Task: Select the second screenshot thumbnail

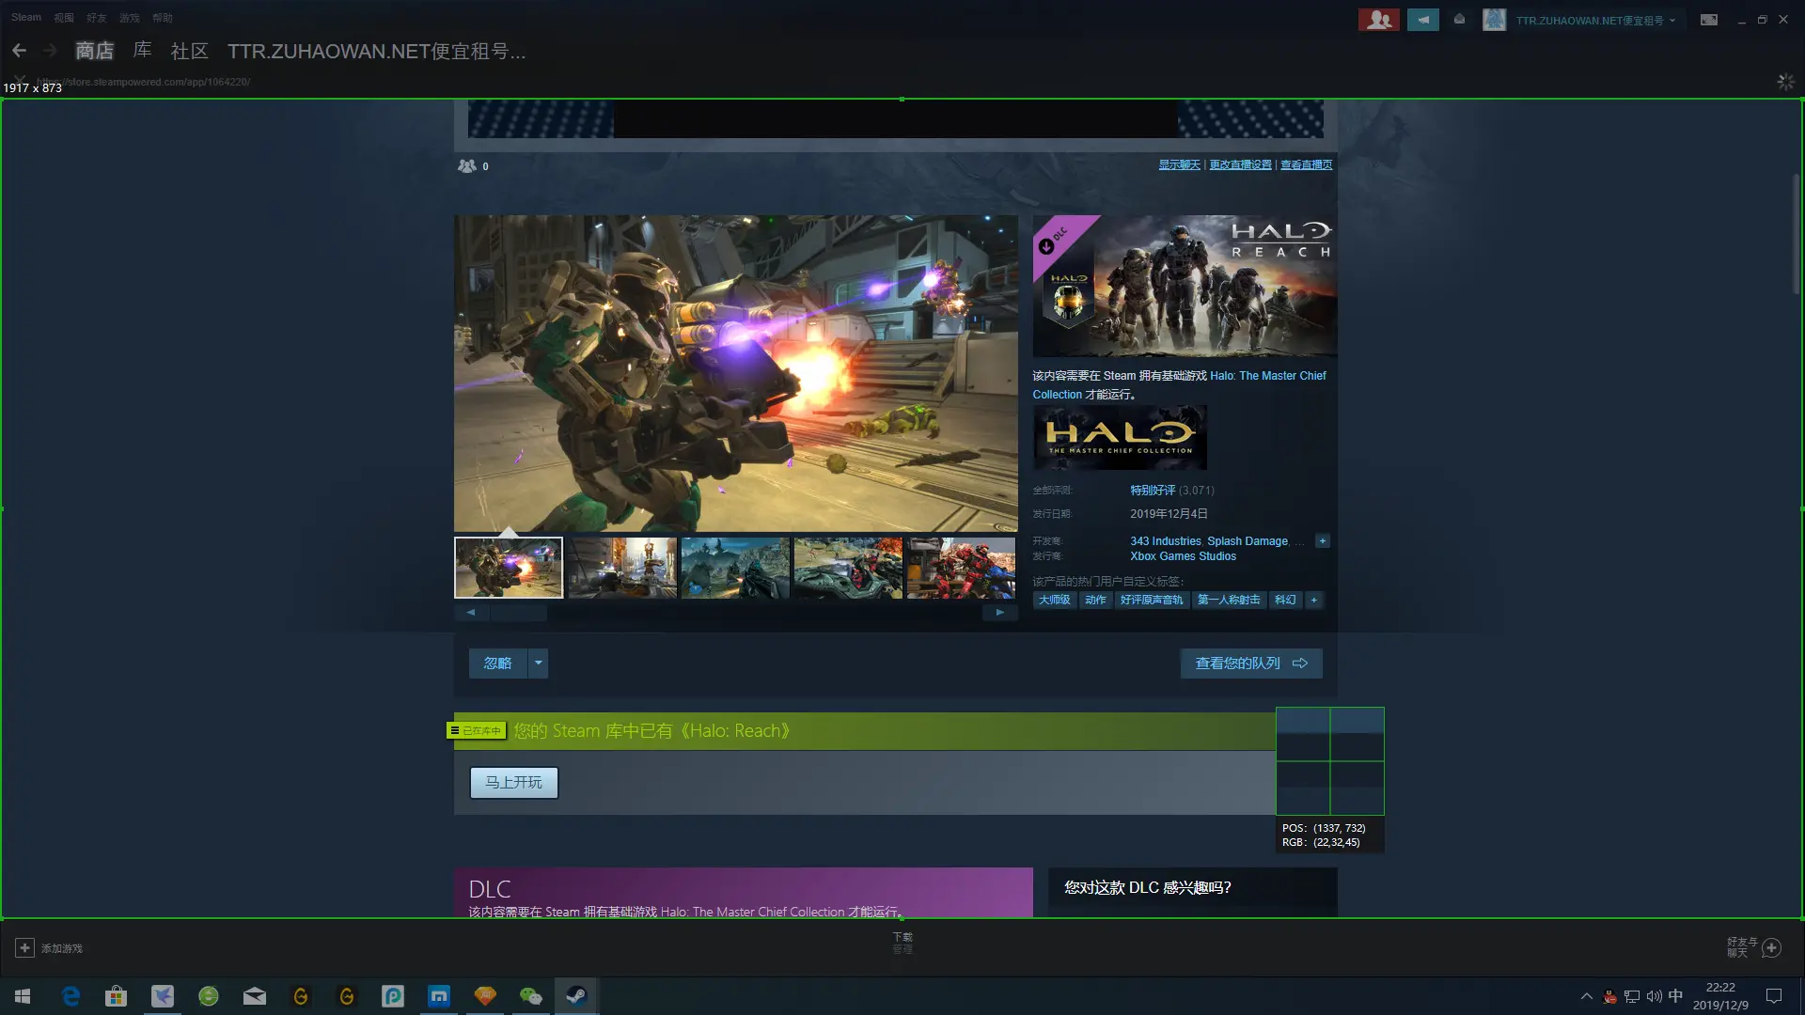Action: (621, 568)
